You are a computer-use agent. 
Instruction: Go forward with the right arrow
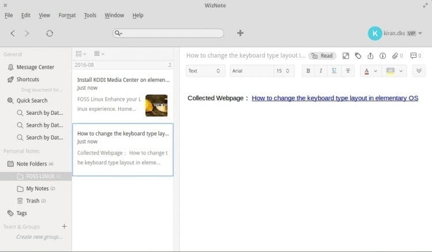click(x=26, y=33)
